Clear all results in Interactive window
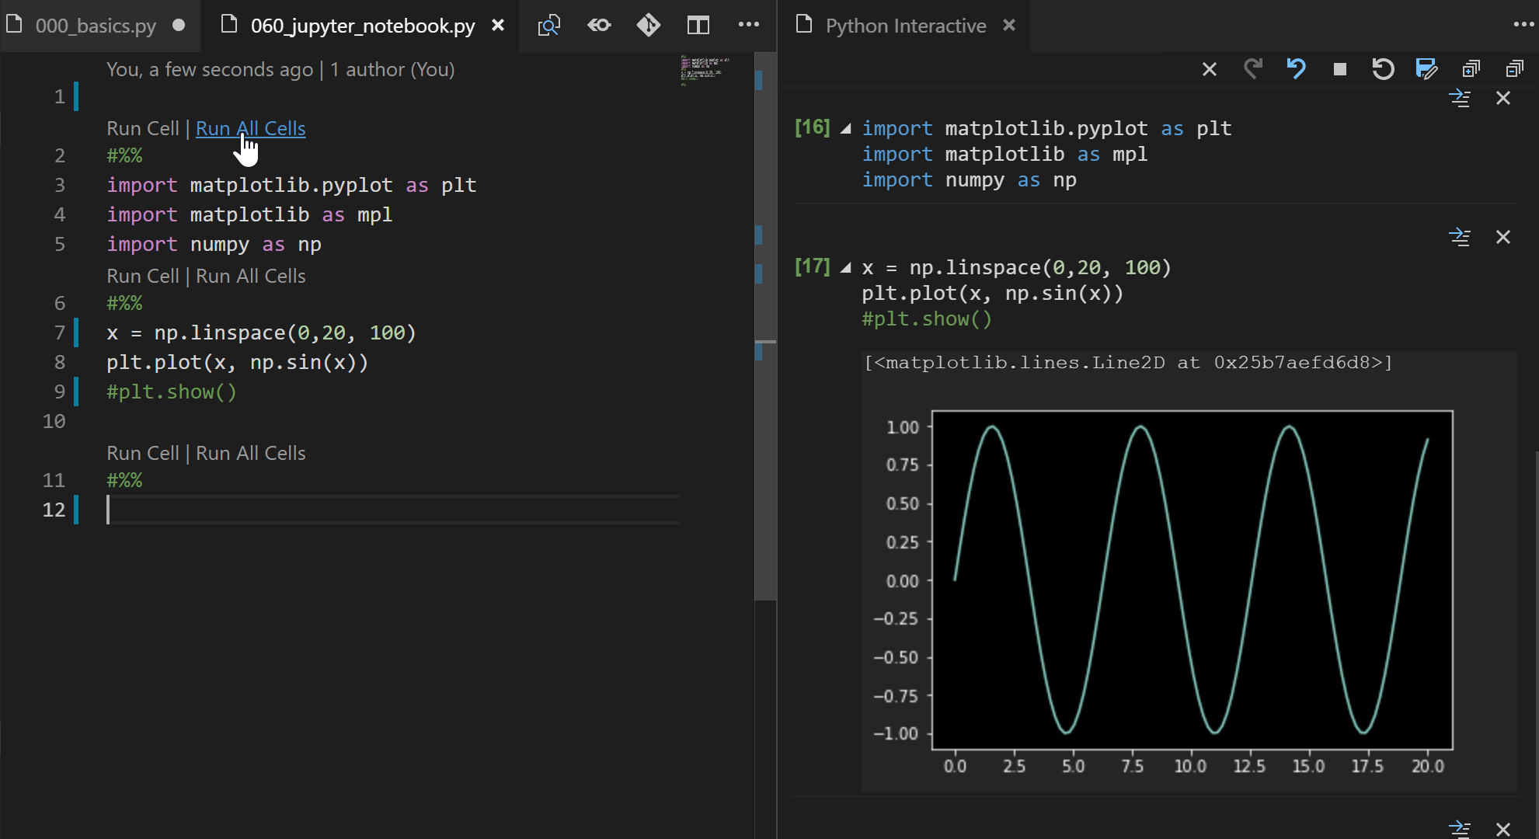The image size is (1539, 839). click(1209, 69)
